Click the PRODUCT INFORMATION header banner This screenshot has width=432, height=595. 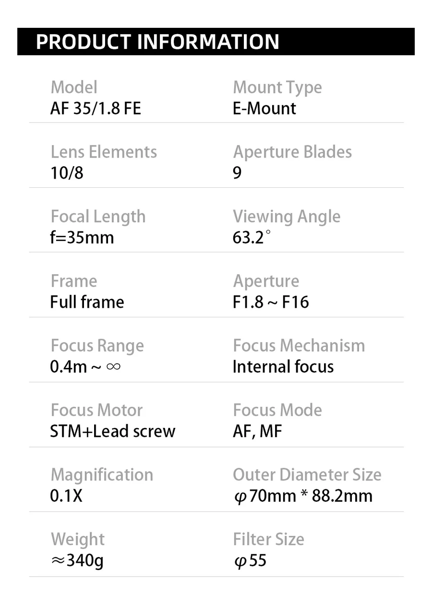[x=216, y=41]
